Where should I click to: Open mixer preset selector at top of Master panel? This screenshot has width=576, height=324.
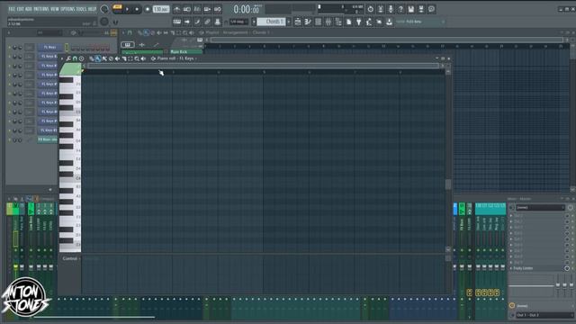click(x=540, y=208)
